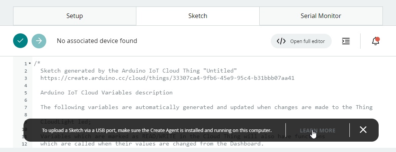Follow the LEARN MORE link in toast
The height and width of the screenshot is (152, 396).
317,131
